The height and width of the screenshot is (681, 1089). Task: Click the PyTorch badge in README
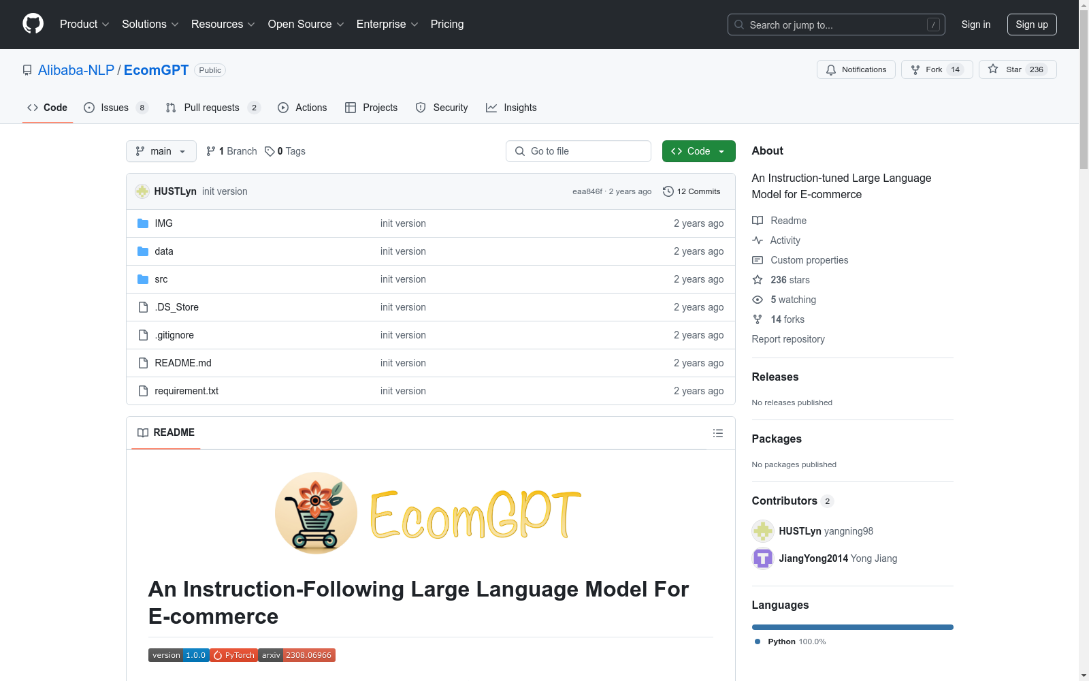tap(233, 655)
